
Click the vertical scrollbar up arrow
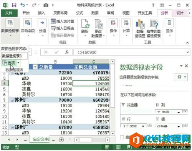click(x=113, y=62)
